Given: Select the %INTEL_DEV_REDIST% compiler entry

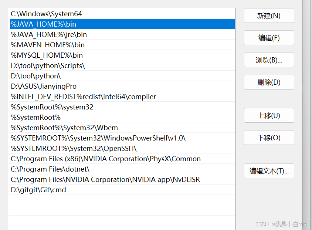Looking at the screenshot, I should pos(122,97).
